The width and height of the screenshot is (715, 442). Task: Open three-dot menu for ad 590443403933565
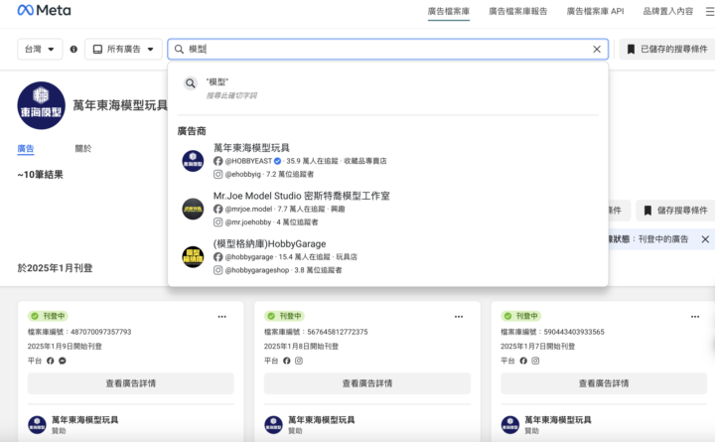pos(694,316)
